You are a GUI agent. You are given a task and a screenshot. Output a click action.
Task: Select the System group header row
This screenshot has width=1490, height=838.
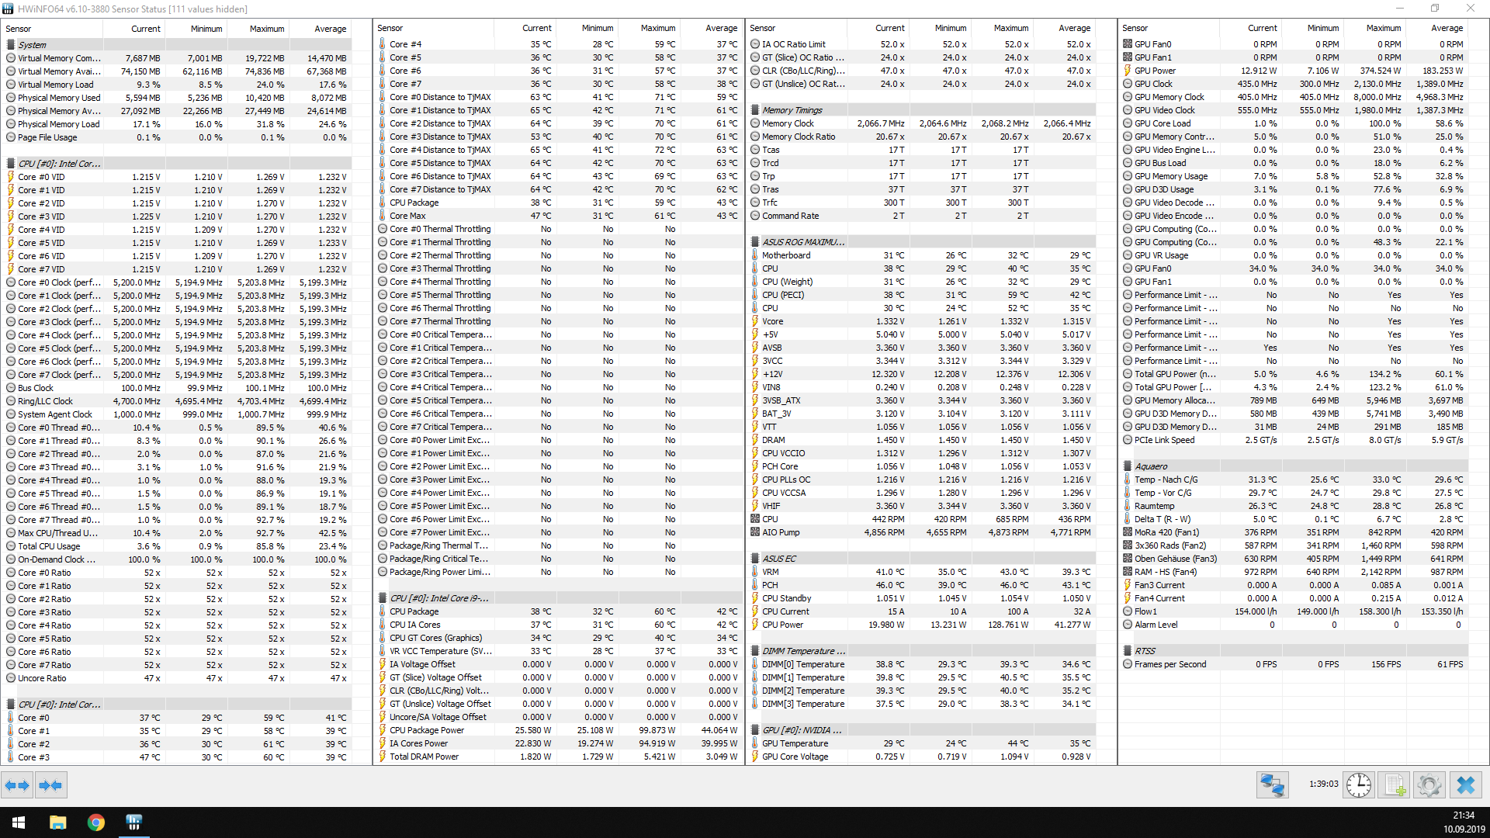coord(33,45)
